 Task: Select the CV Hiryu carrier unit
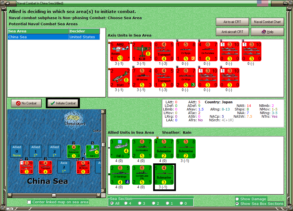(x=186, y=78)
